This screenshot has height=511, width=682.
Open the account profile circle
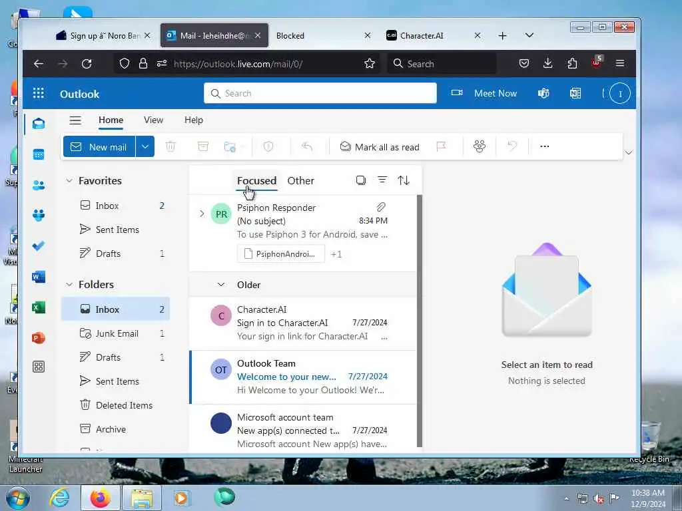620,93
